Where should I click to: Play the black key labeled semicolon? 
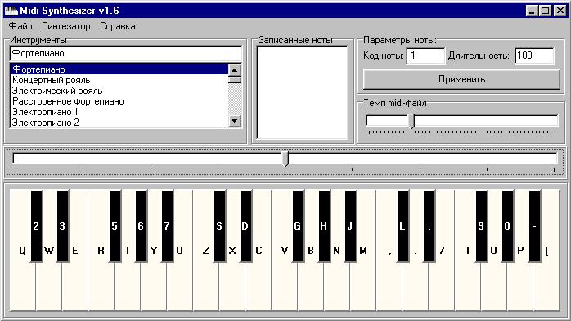tap(429, 225)
